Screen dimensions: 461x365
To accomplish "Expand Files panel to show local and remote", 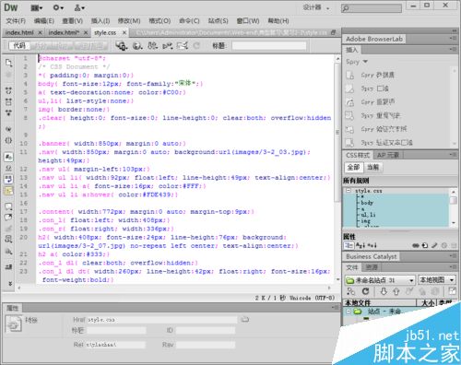I will tap(452, 291).
